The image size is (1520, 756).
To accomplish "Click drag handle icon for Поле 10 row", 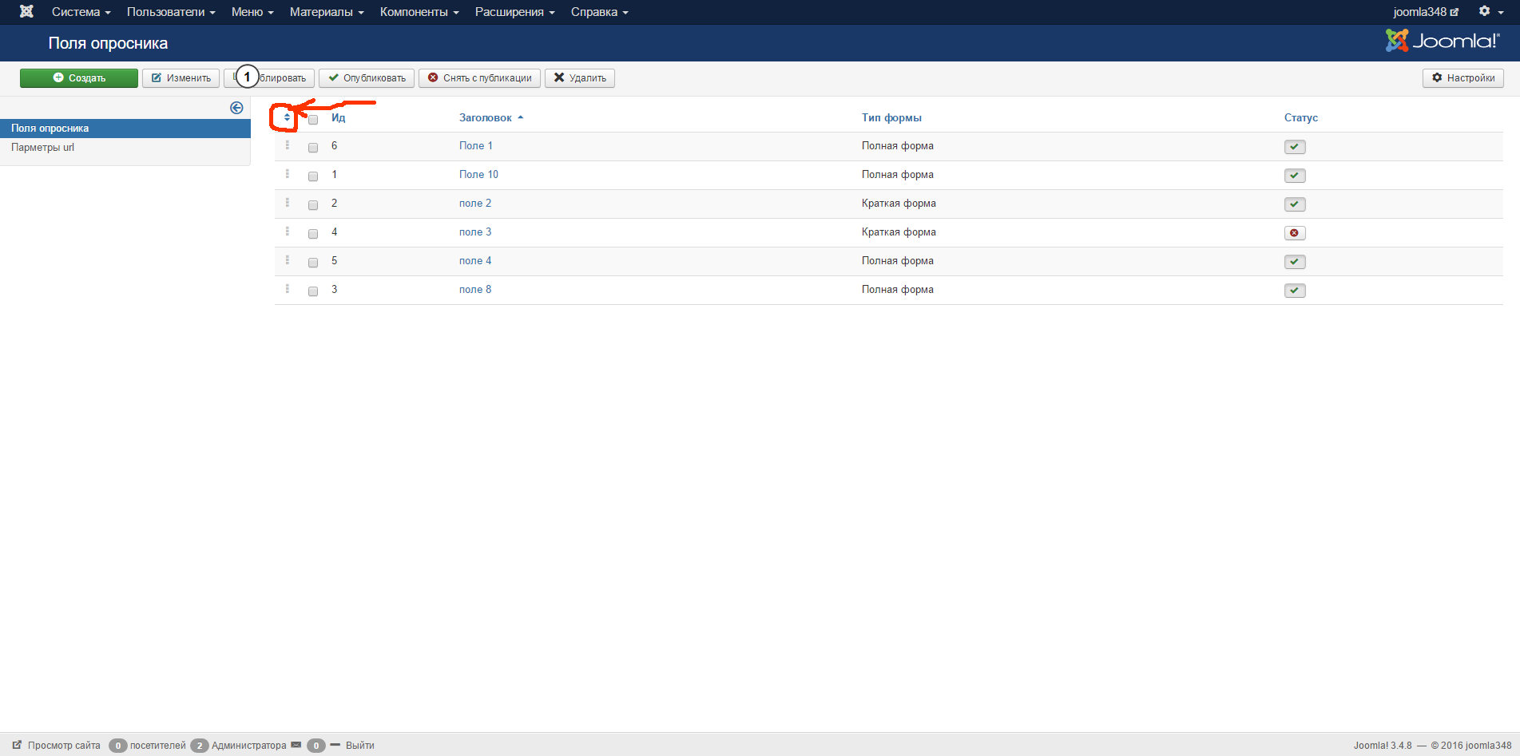I will pos(288,174).
